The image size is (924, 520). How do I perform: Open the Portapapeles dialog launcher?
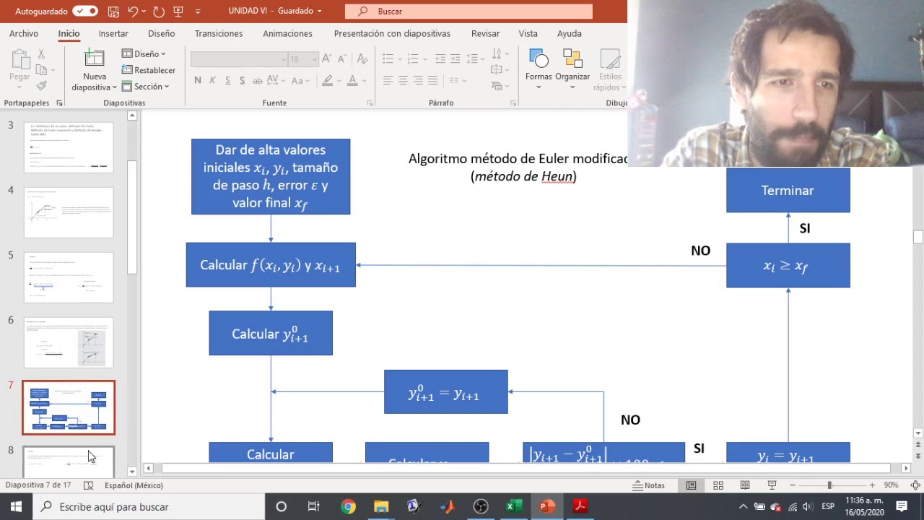(59, 103)
